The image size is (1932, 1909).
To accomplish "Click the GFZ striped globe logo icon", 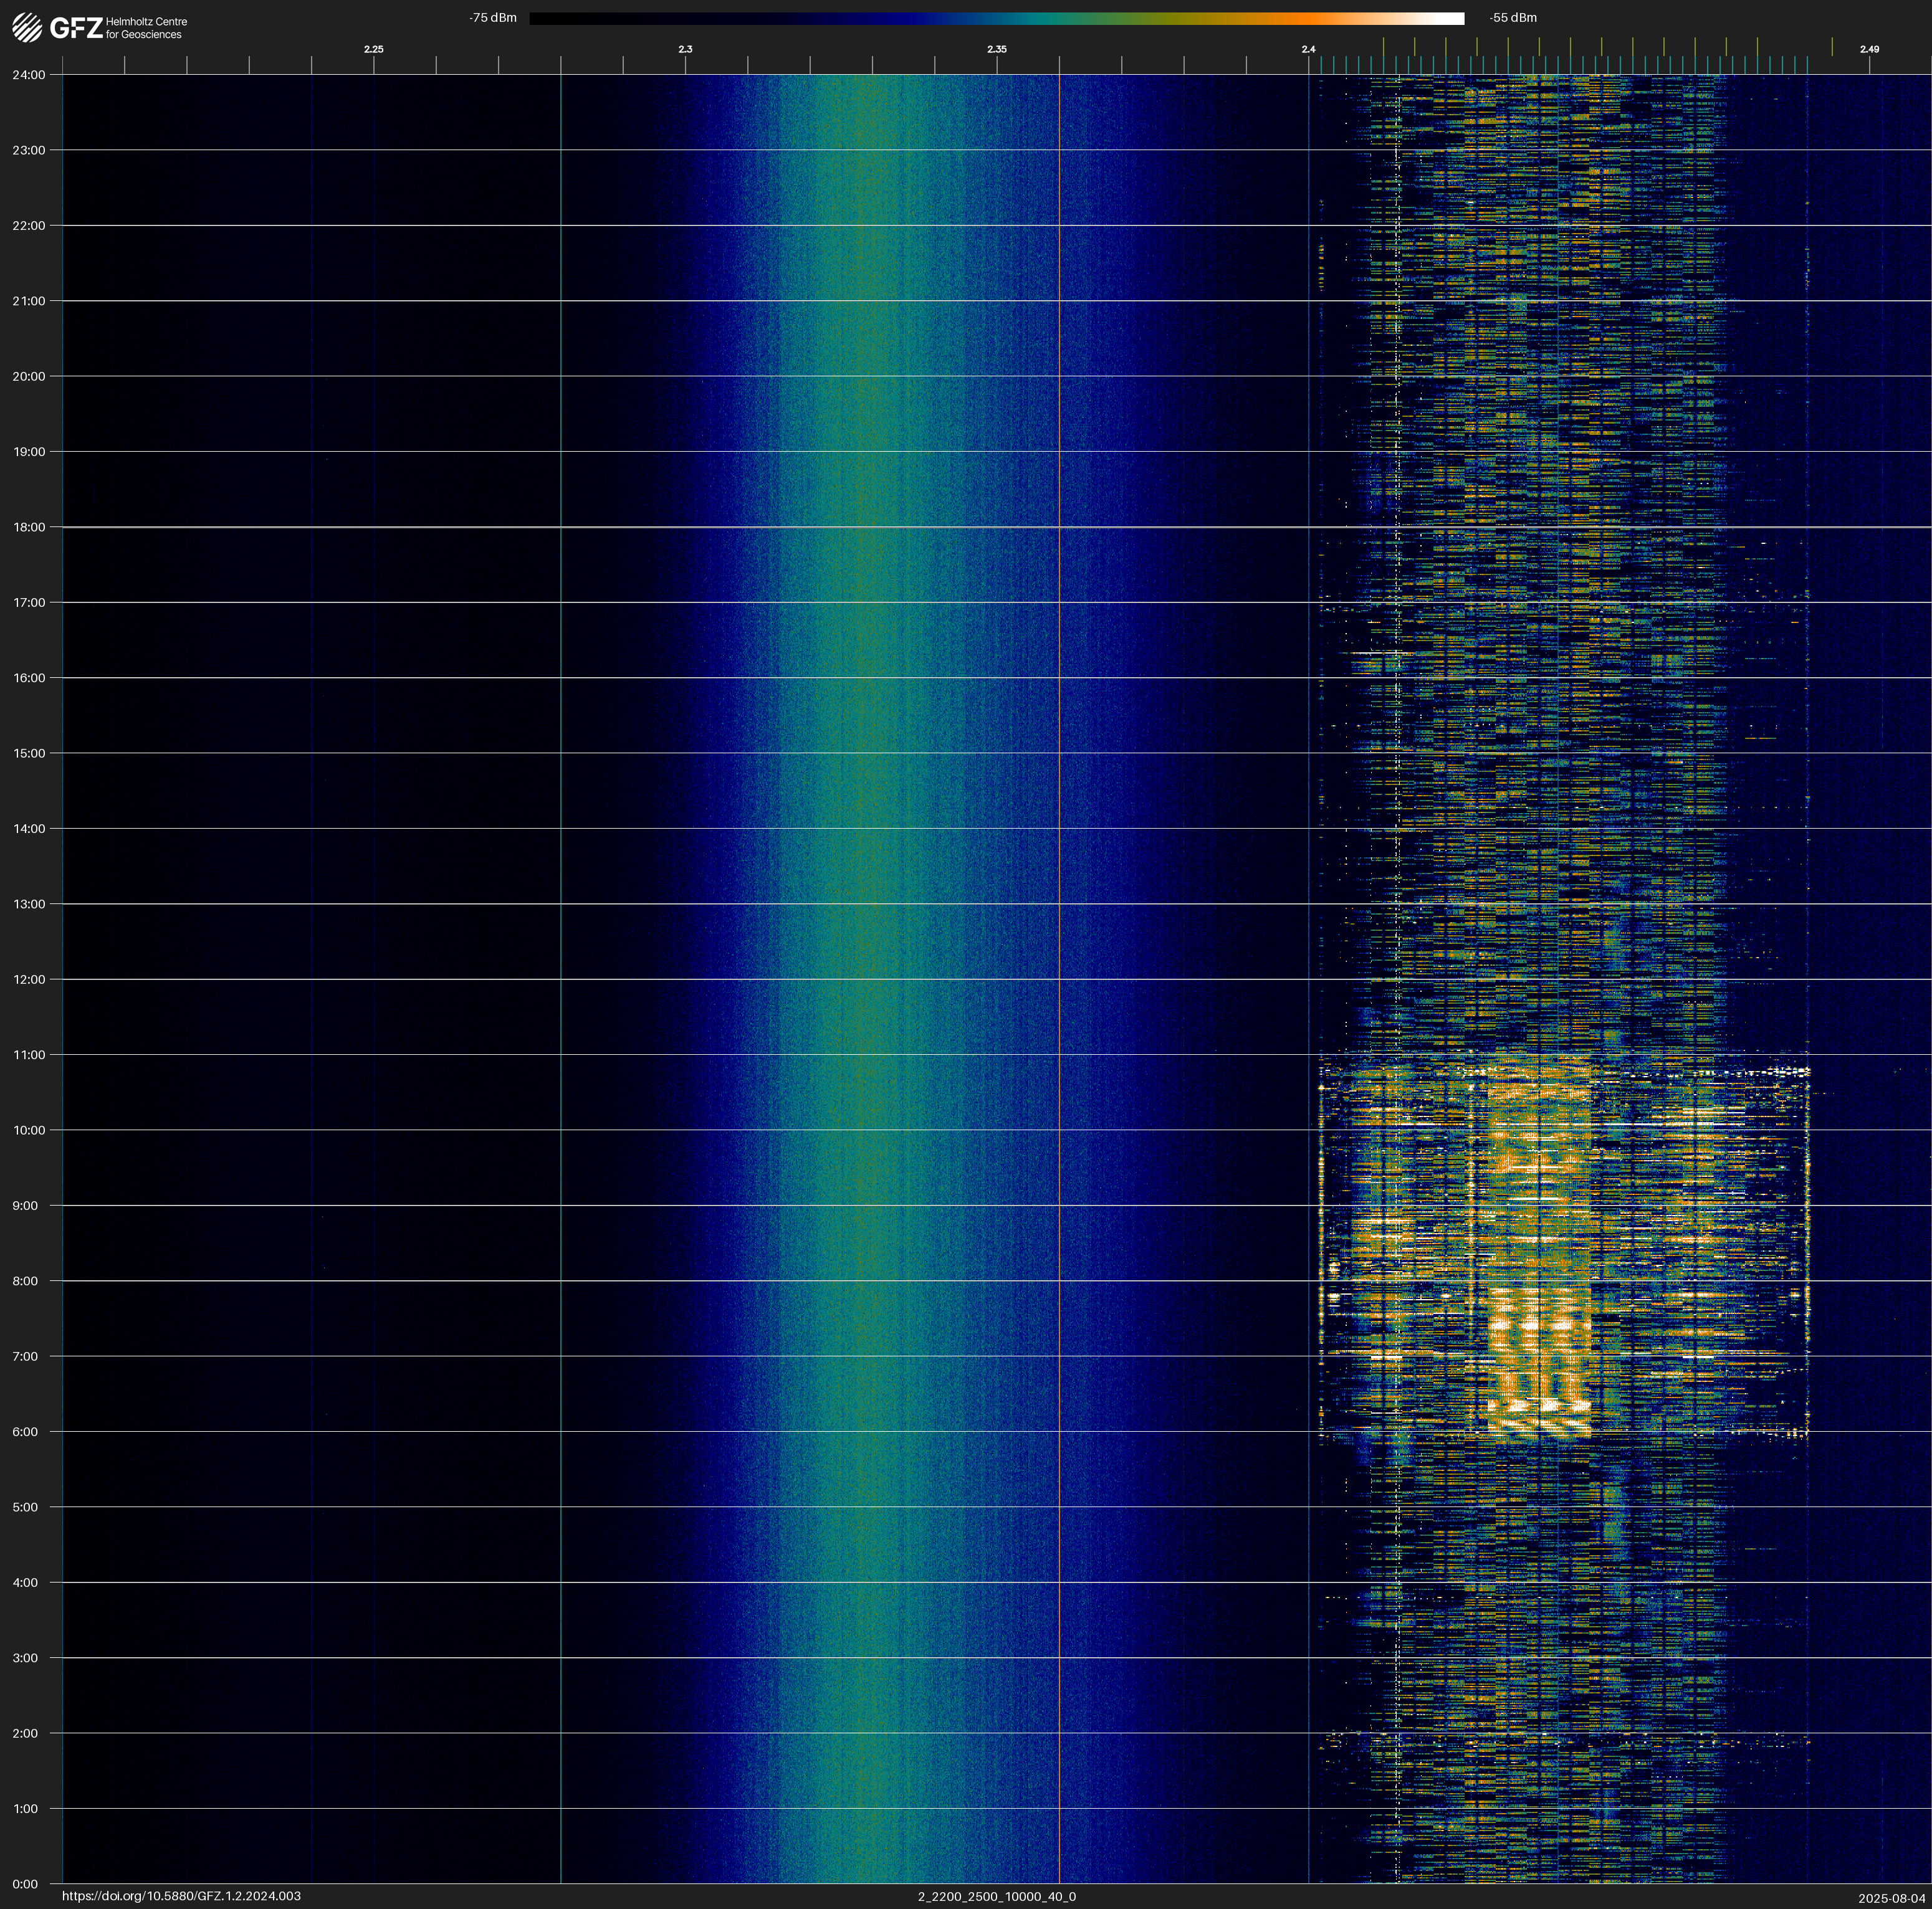I will pyautogui.click(x=27, y=28).
